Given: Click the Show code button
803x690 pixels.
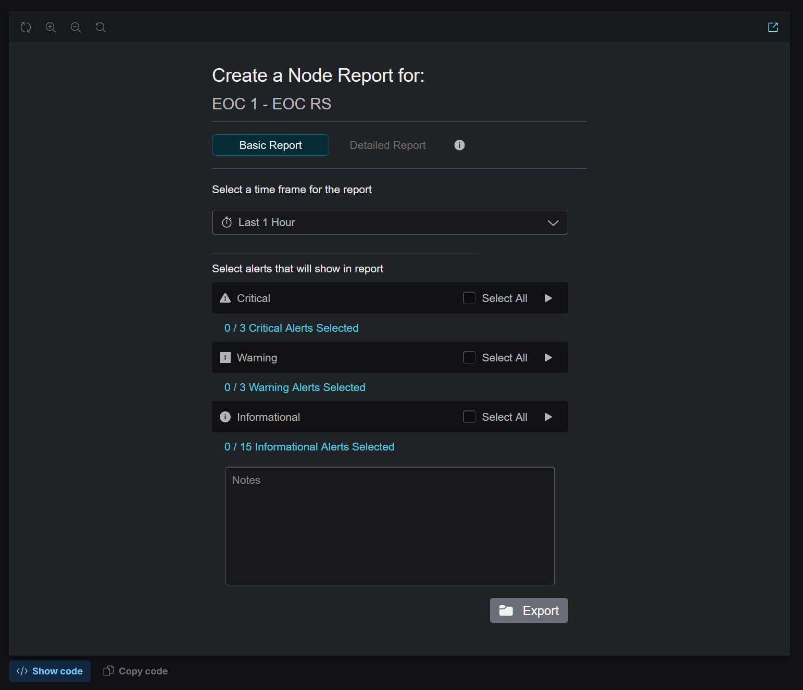Looking at the screenshot, I should coord(49,671).
